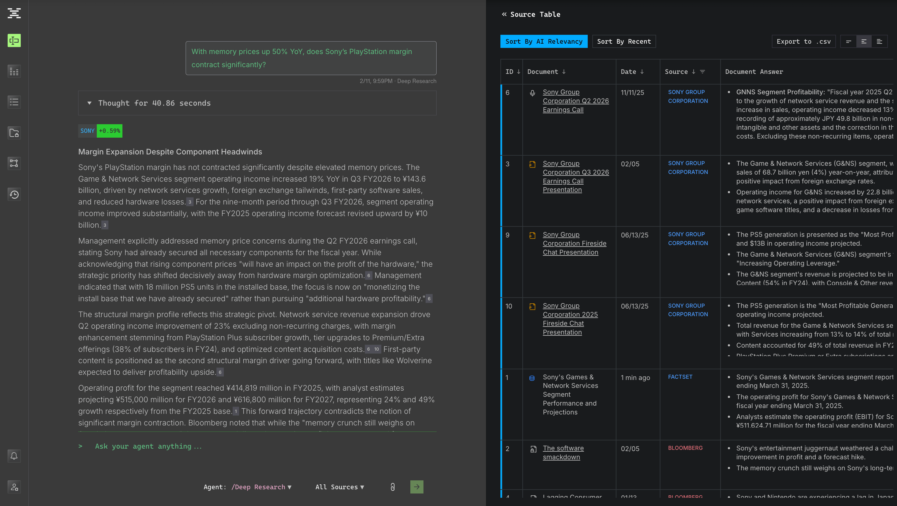Image resolution: width=897 pixels, height=506 pixels.
Task: Open the All Sources dropdown
Action: tap(340, 487)
